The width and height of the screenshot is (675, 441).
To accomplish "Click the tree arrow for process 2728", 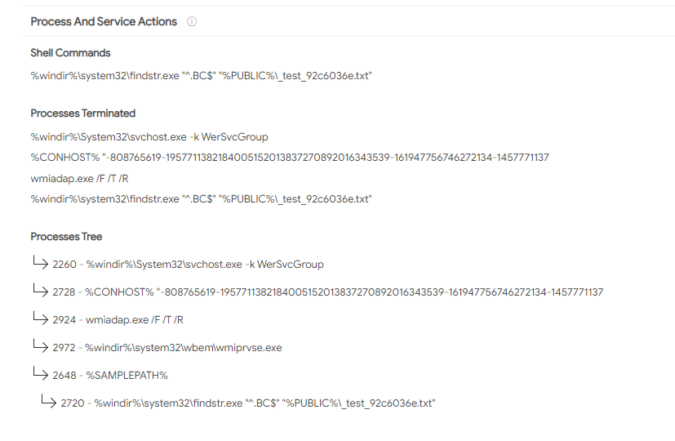I will click(41, 290).
